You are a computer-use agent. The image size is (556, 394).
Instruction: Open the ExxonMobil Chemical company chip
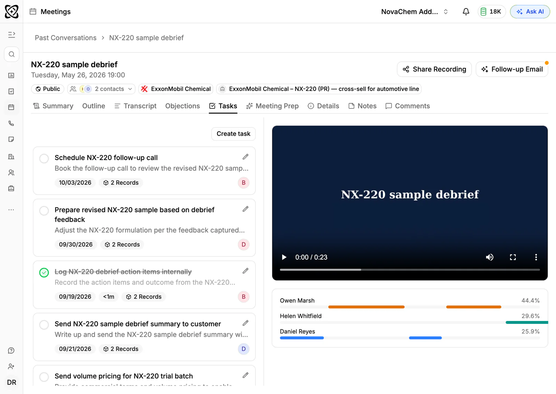[176, 89]
